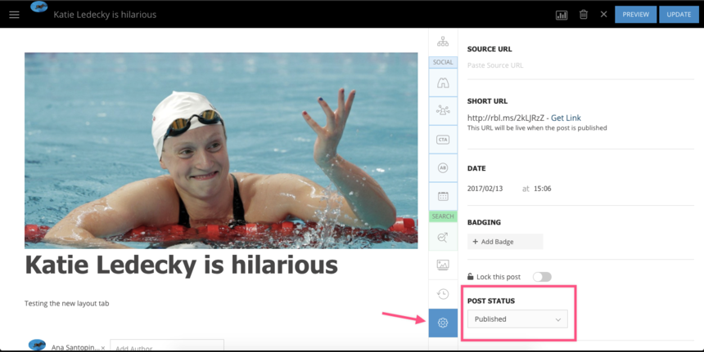Toggle the Lock this post switch
This screenshot has height=352, width=704.
[x=541, y=277]
